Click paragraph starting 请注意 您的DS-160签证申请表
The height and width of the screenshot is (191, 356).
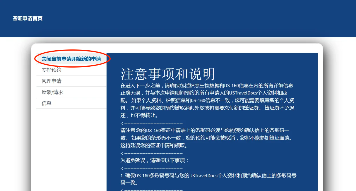206,138
